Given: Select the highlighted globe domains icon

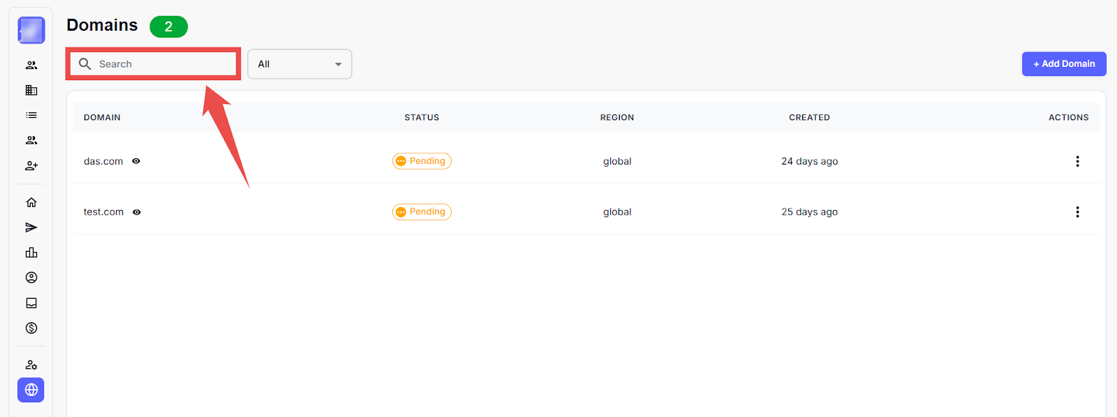Looking at the screenshot, I should [31, 390].
